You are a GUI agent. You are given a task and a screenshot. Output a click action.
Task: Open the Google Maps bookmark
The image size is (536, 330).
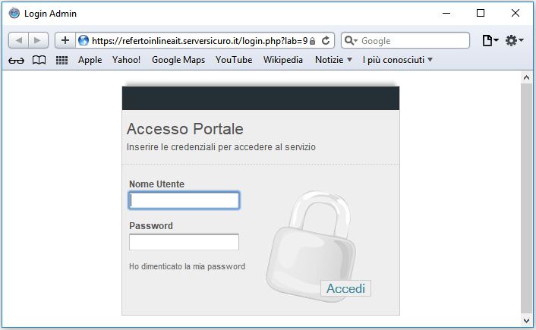(178, 60)
